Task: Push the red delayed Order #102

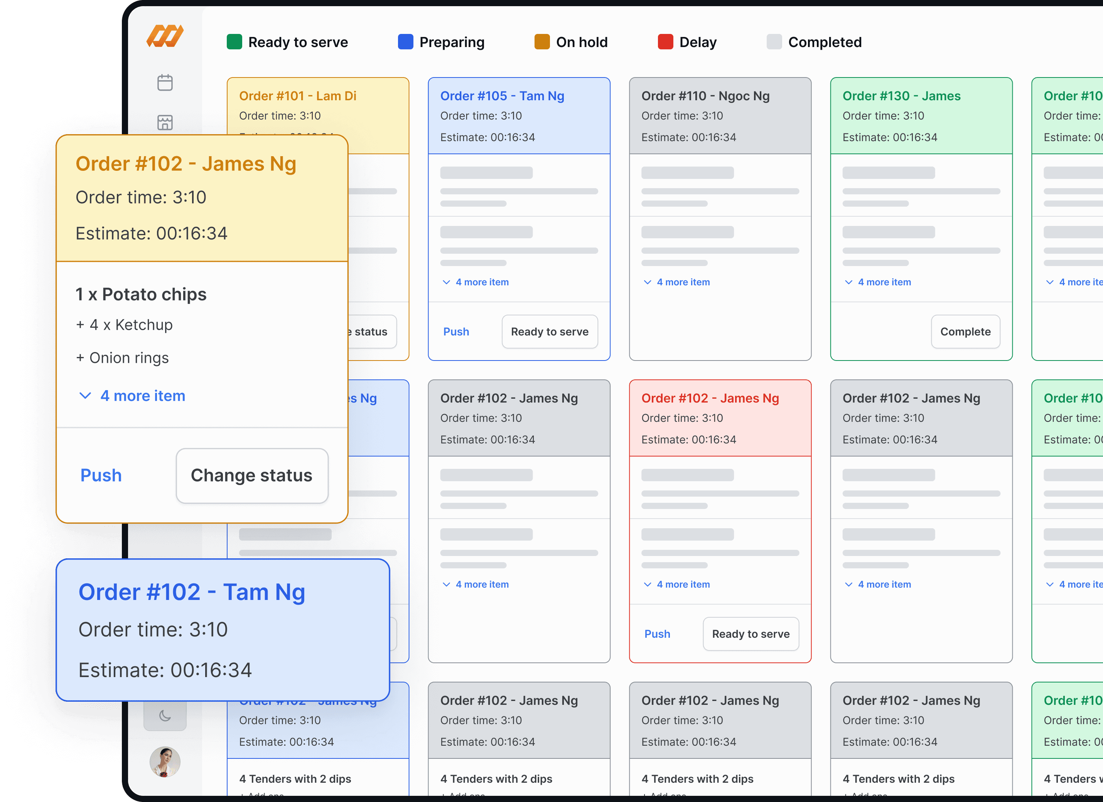Action: 657,634
